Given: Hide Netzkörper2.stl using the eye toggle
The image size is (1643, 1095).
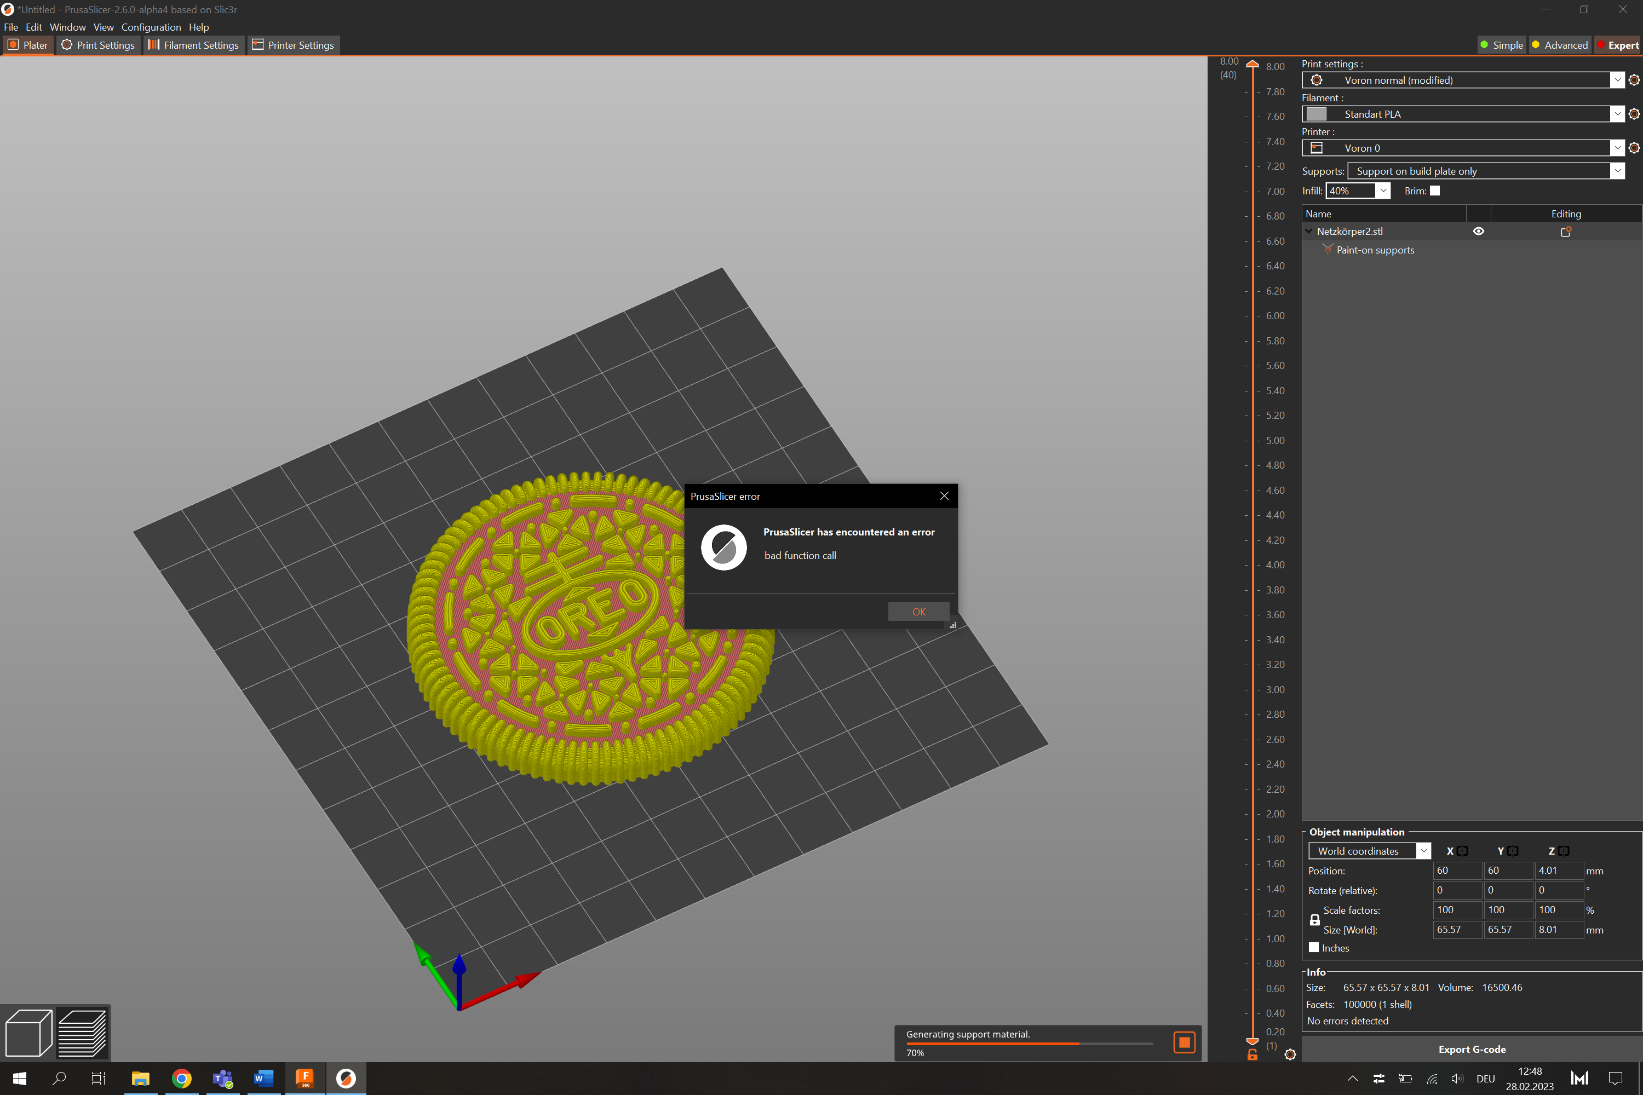Looking at the screenshot, I should tap(1479, 230).
